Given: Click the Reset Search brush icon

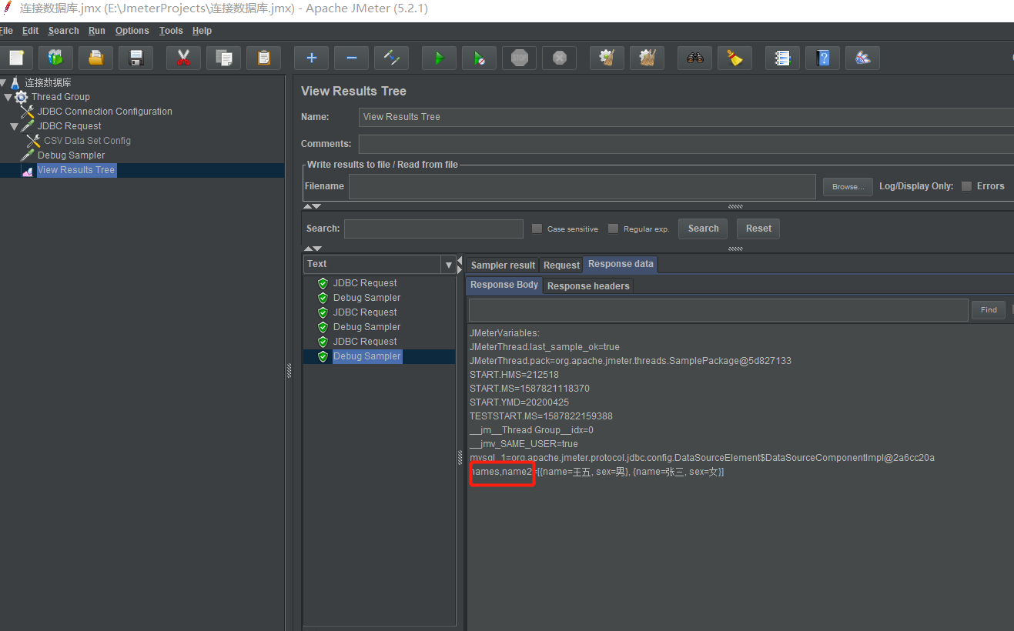Looking at the screenshot, I should pyautogui.click(x=735, y=58).
